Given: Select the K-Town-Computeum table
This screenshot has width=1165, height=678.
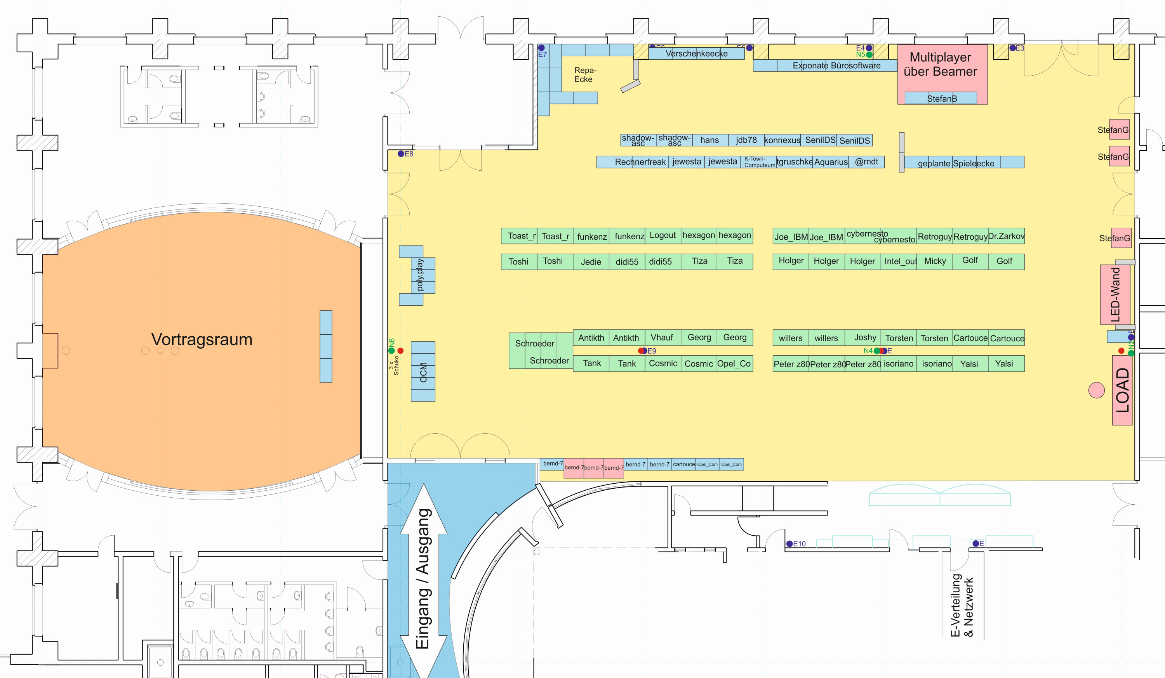Looking at the screenshot, I should point(759,162).
